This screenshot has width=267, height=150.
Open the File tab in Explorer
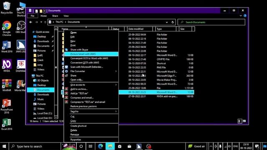(x=33, y=16)
